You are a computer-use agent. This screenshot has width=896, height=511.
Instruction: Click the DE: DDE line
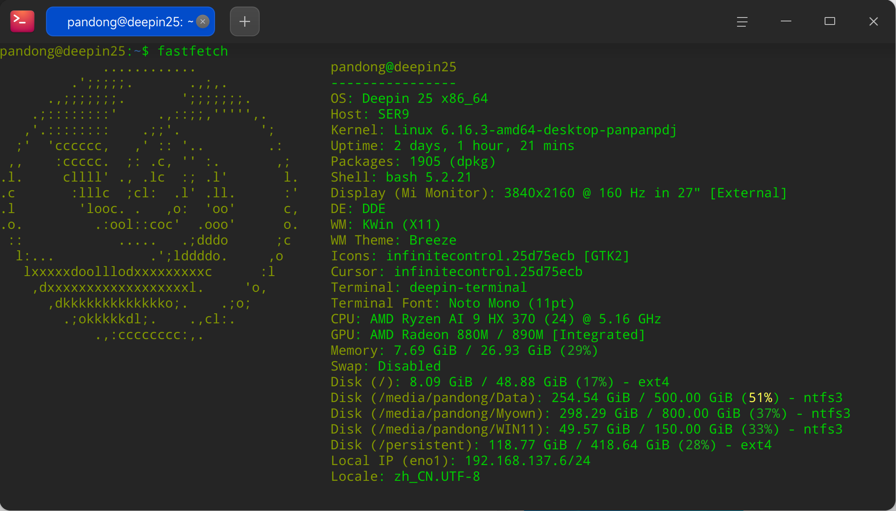coord(358,209)
